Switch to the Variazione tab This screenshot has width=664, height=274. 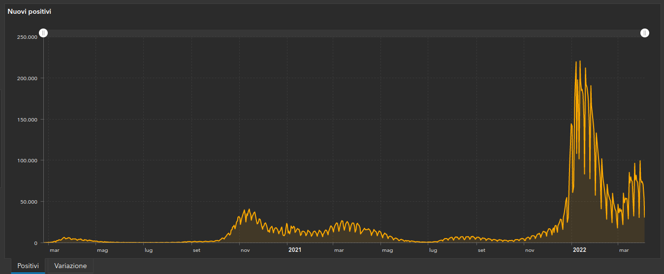tap(70, 266)
